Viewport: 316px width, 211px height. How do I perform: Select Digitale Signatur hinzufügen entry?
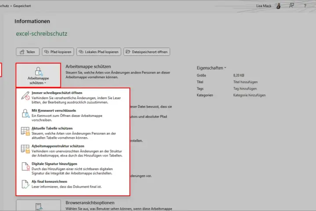tap(73, 168)
